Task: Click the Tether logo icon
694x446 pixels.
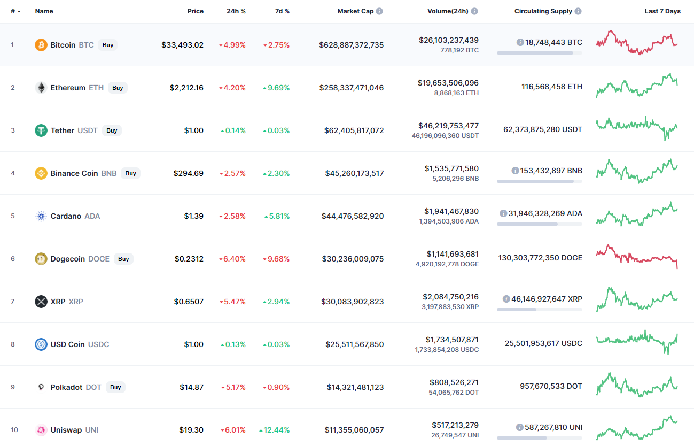Action: [x=41, y=130]
